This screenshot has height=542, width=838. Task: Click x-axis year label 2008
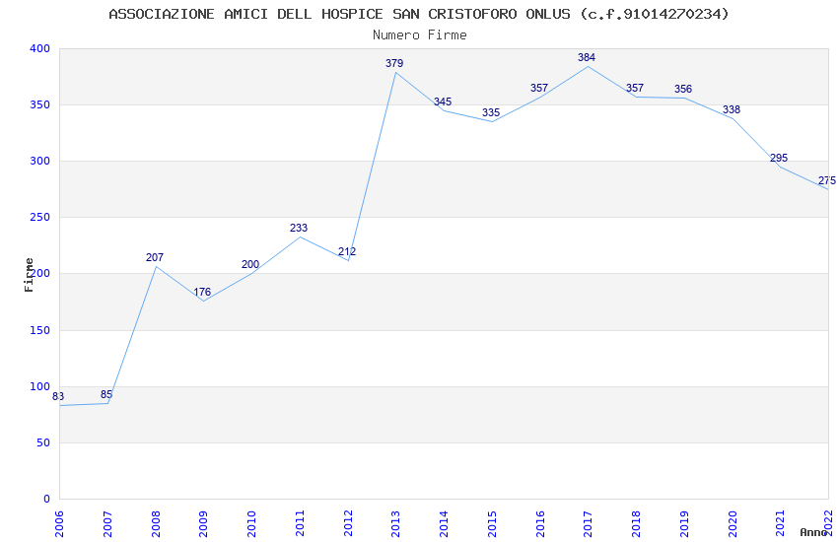pos(156,524)
